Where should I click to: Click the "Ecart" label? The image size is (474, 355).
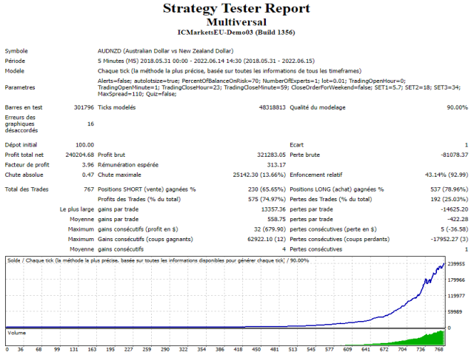(296, 145)
